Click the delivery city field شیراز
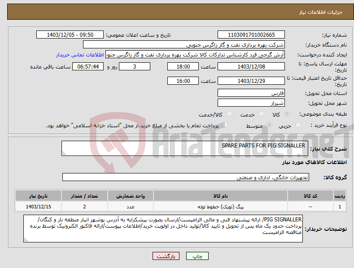This screenshot has height=268, width=354. point(251,103)
